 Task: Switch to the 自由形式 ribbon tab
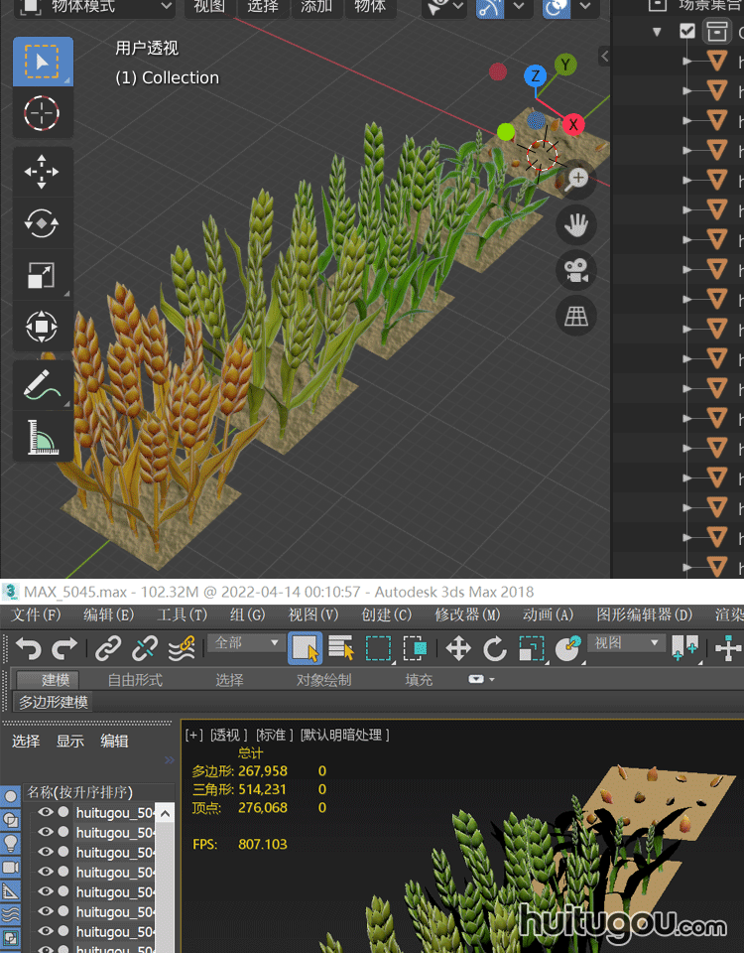134,680
